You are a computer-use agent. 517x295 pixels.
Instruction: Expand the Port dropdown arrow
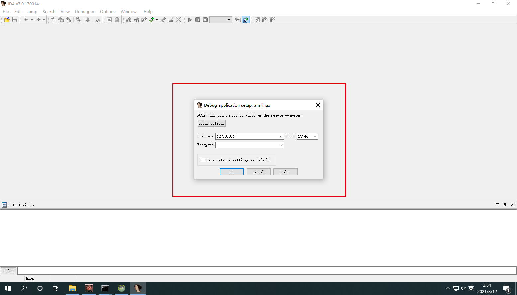point(315,136)
